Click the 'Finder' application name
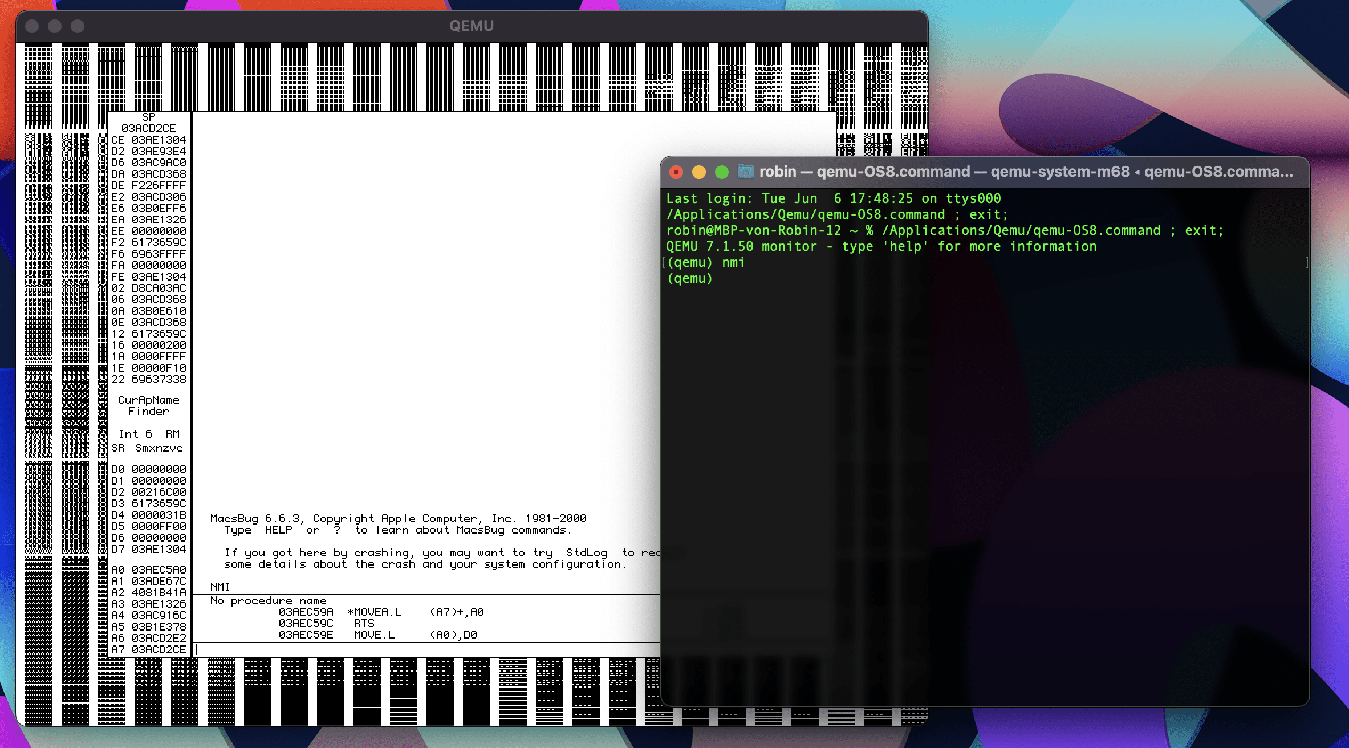This screenshot has width=1349, height=748. click(x=148, y=412)
